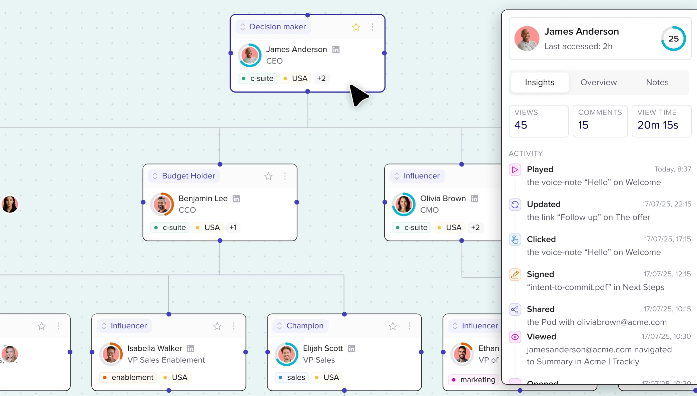Click the Viewed activity eye icon
This screenshot has height=396, width=697.
[x=515, y=337]
